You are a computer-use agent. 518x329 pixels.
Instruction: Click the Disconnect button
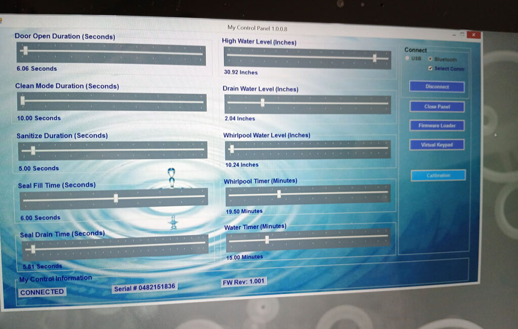point(437,86)
